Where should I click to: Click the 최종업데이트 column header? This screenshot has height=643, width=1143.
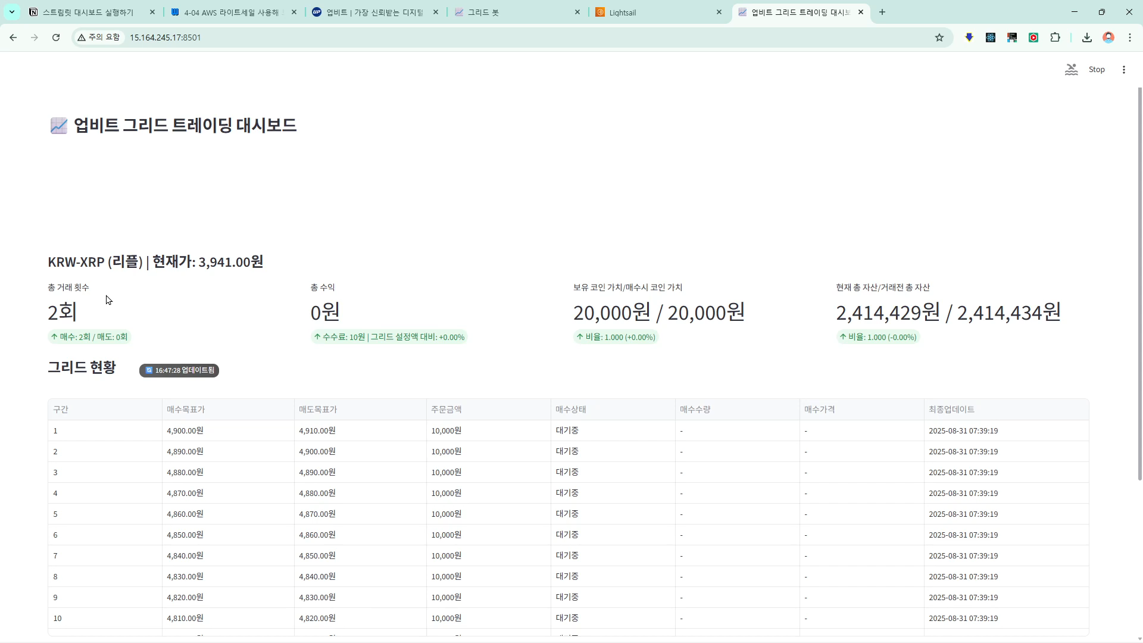pyautogui.click(x=951, y=410)
